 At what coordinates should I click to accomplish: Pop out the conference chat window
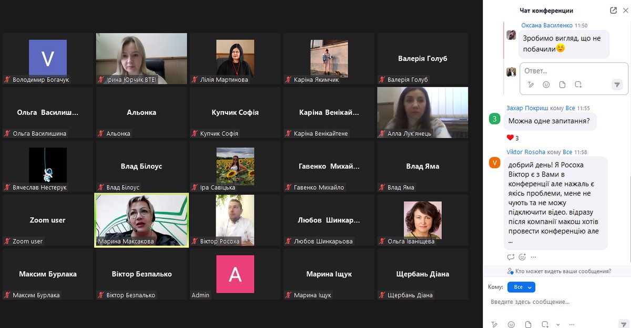613,10
